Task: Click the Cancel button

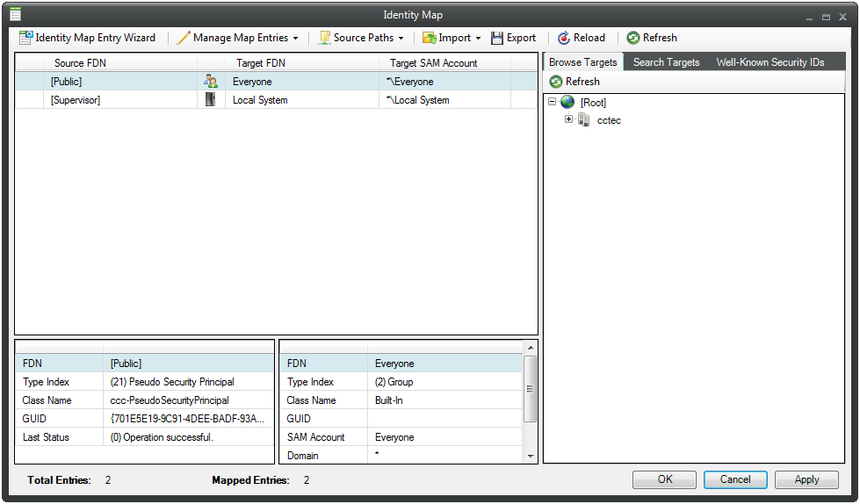Action: (x=735, y=479)
